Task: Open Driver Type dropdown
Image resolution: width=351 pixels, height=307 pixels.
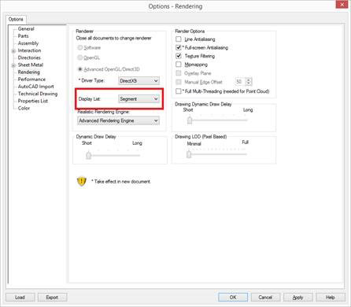Action: (x=139, y=81)
